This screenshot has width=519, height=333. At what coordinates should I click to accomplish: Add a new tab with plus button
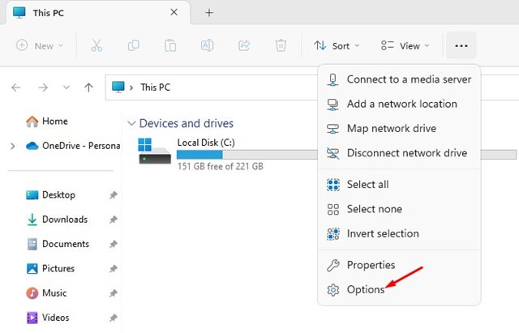tap(209, 13)
